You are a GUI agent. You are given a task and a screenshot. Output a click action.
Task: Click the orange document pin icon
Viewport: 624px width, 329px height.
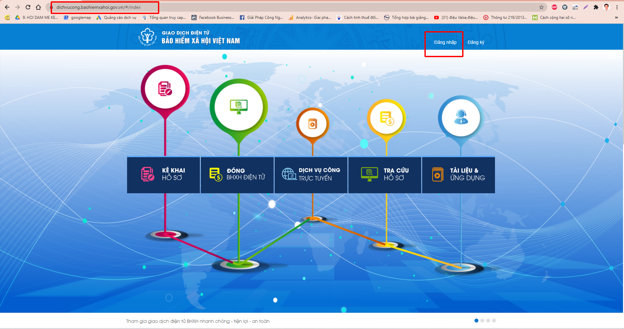313,124
